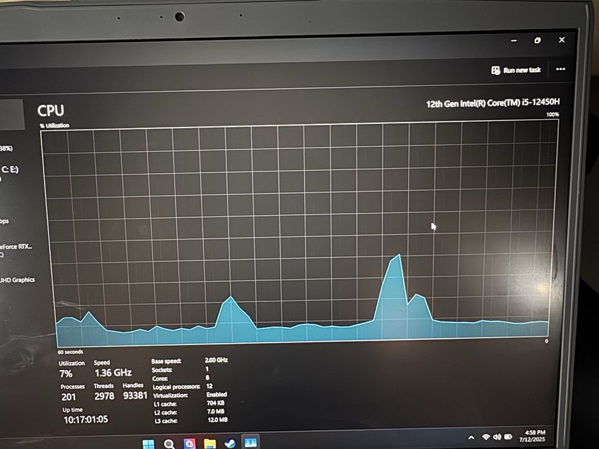Click the Base speed 2.00 GHz value
The image size is (599, 449).
click(216, 360)
